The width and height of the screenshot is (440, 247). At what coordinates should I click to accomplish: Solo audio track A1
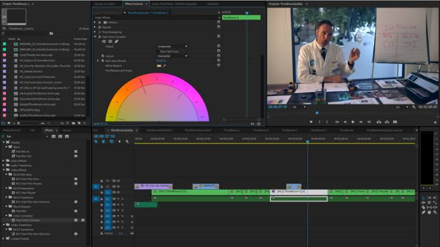pyautogui.click(x=122, y=199)
